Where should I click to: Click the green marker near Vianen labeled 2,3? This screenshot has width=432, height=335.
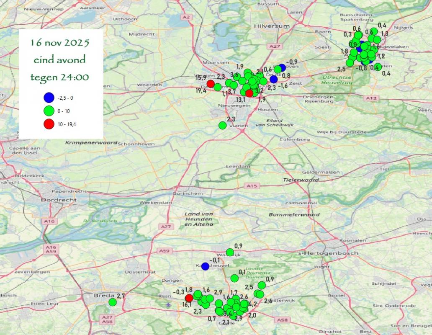click(223, 125)
